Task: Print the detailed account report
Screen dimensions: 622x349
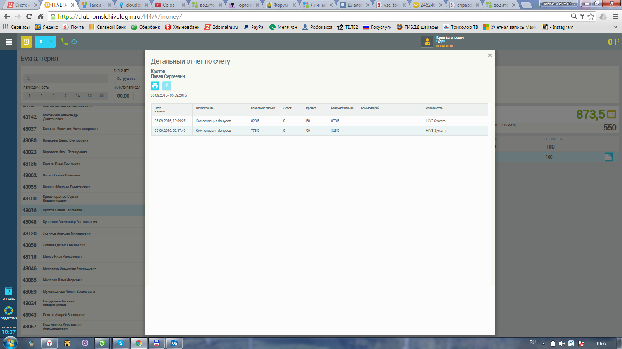Action: pyautogui.click(x=155, y=86)
